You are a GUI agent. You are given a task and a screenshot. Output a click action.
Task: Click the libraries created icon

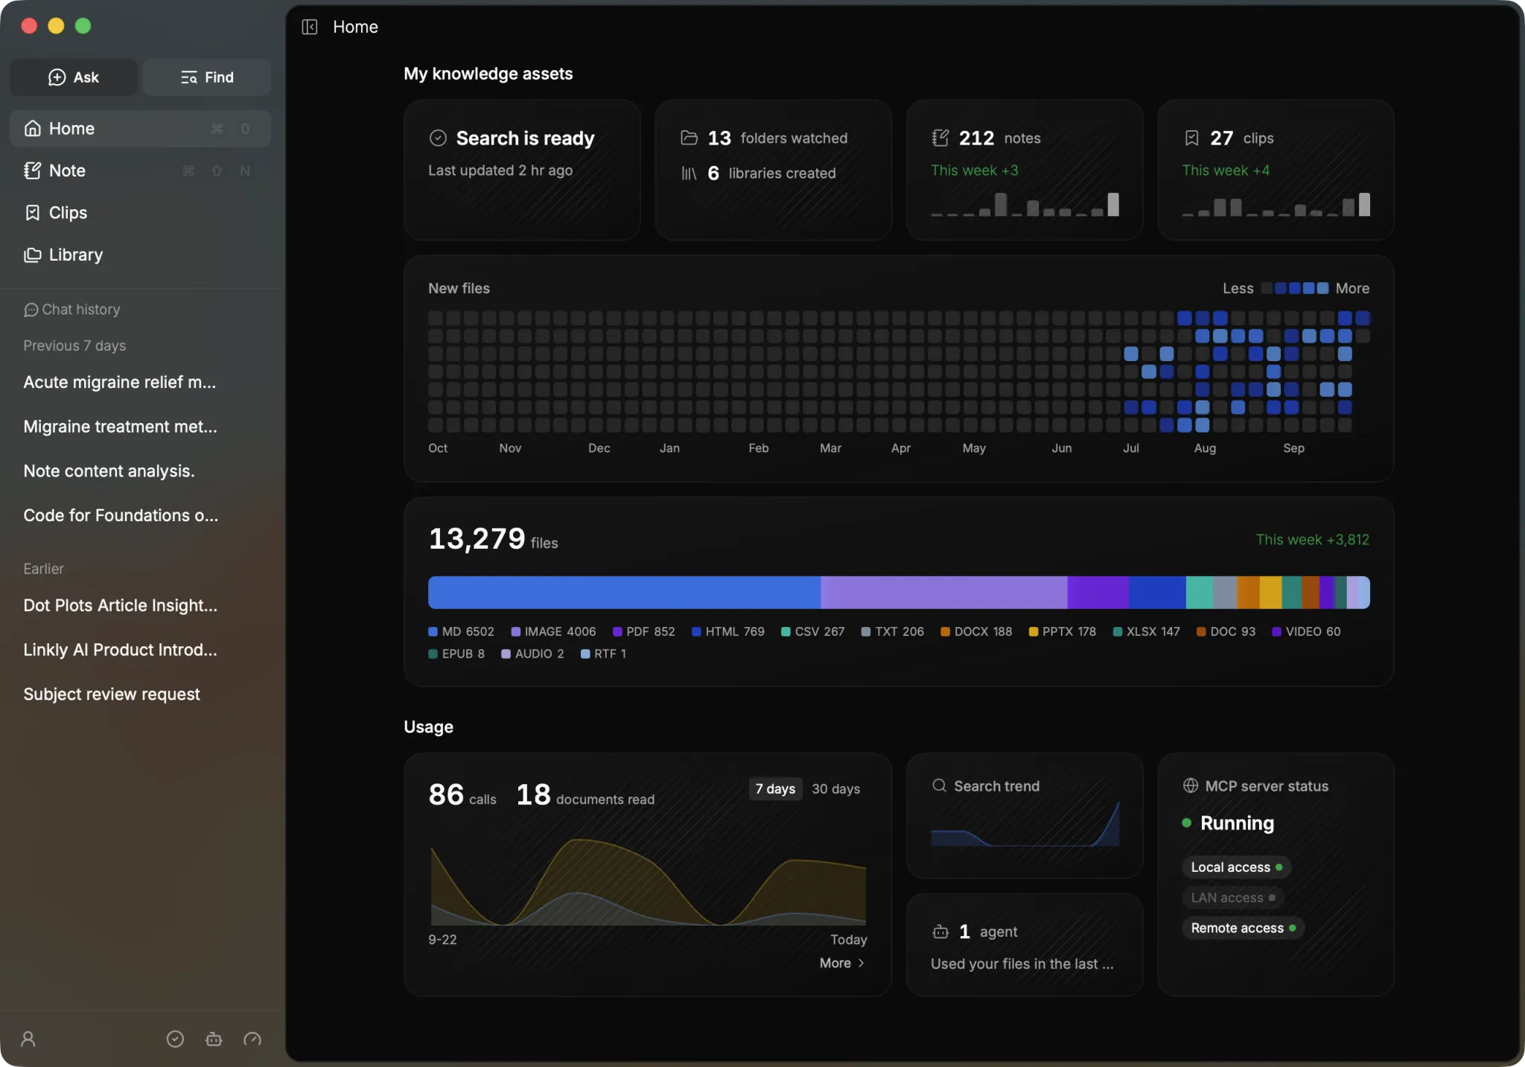[x=689, y=173]
